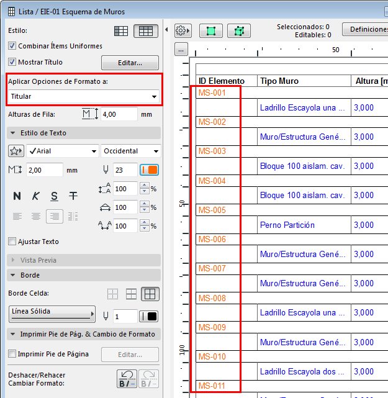
Task: Align text right icon
Action: pos(55,216)
